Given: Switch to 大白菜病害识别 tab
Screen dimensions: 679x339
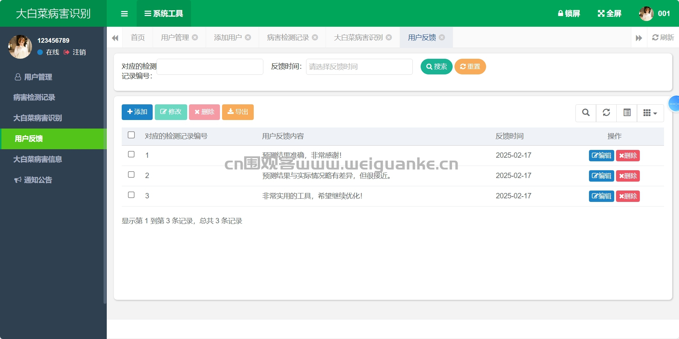Looking at the screenshot, I should [358, 37].
